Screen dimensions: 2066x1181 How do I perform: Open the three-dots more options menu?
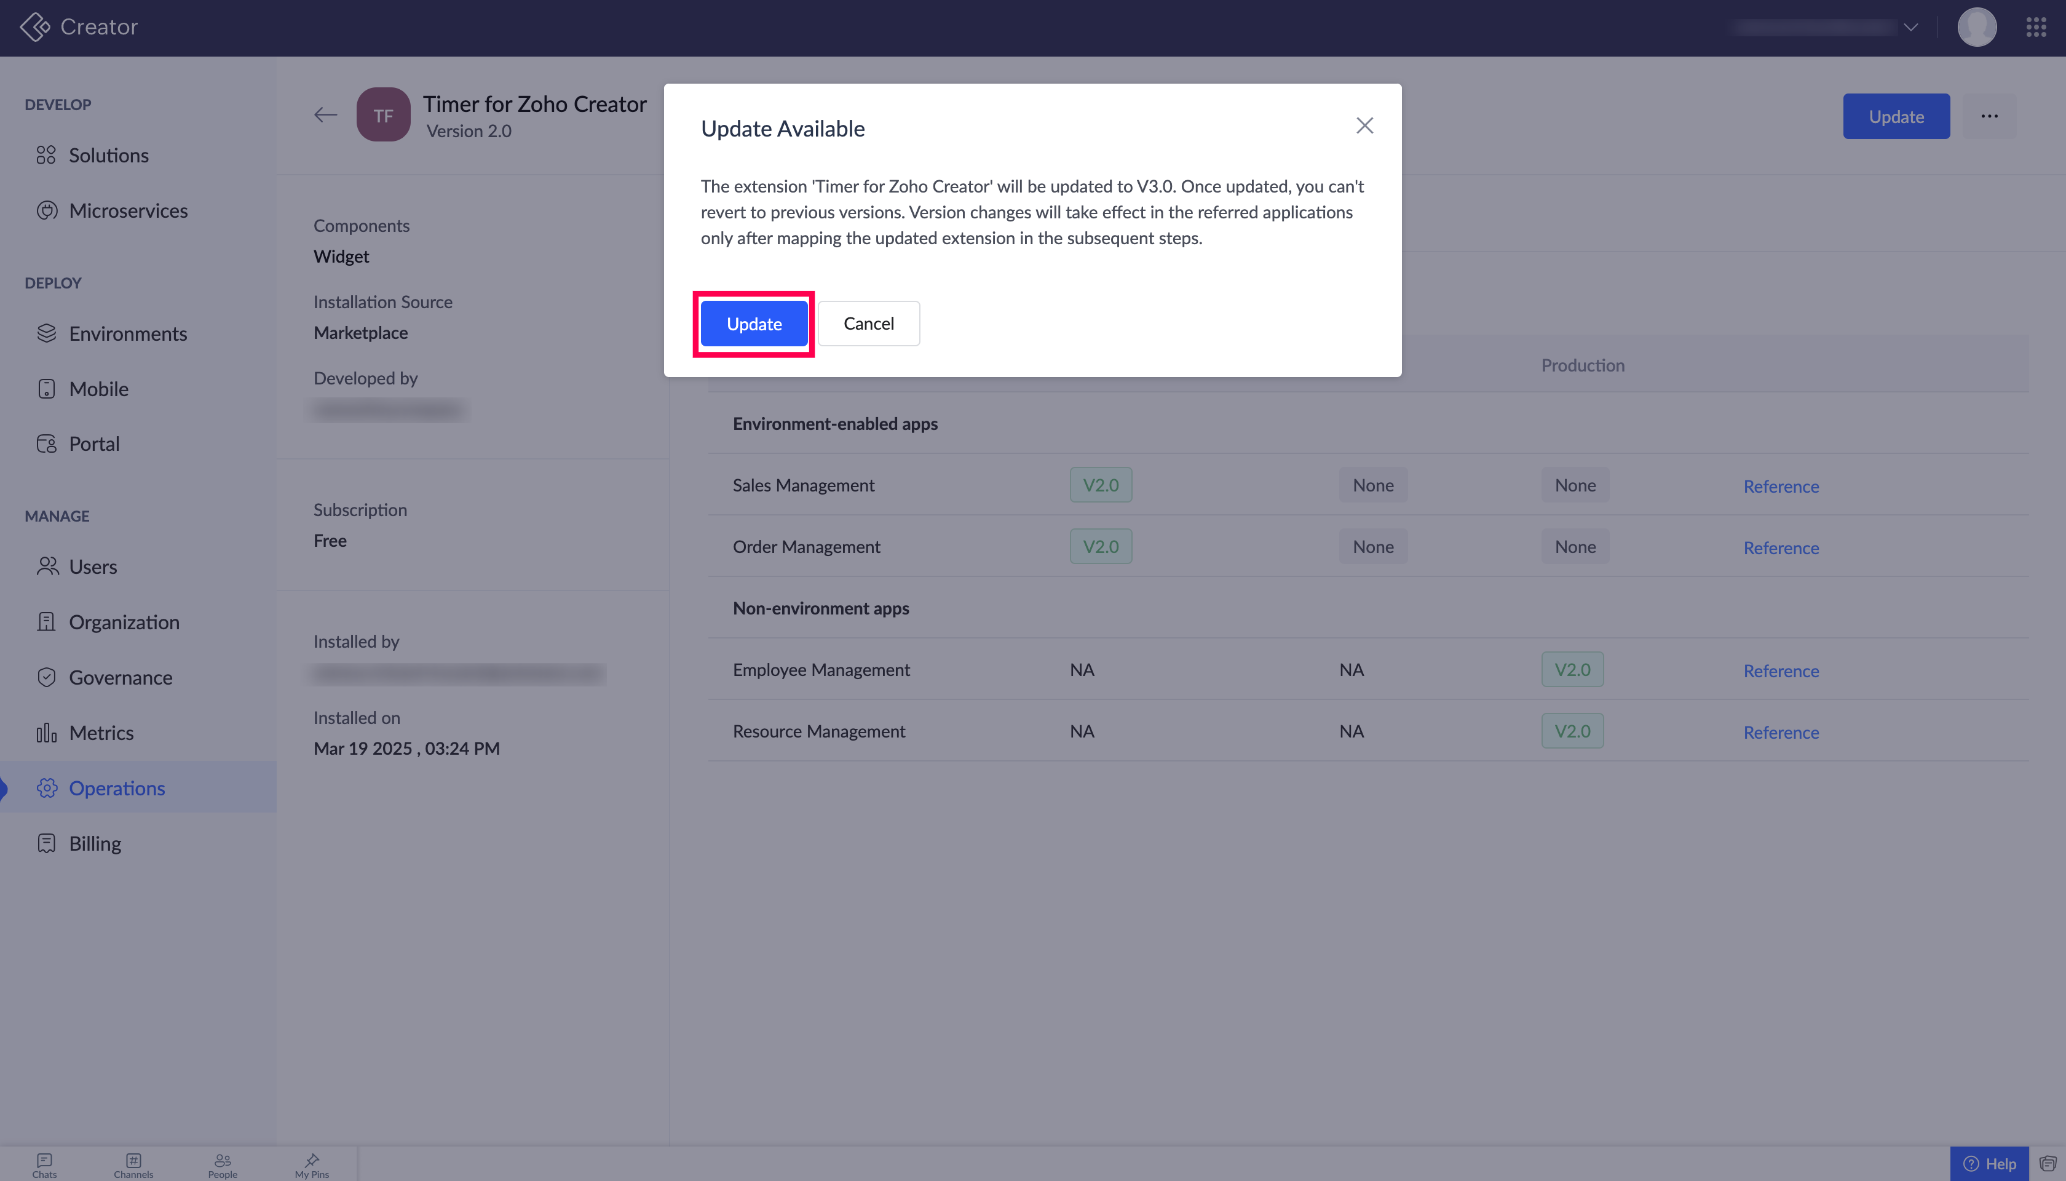click(1989, 116)
